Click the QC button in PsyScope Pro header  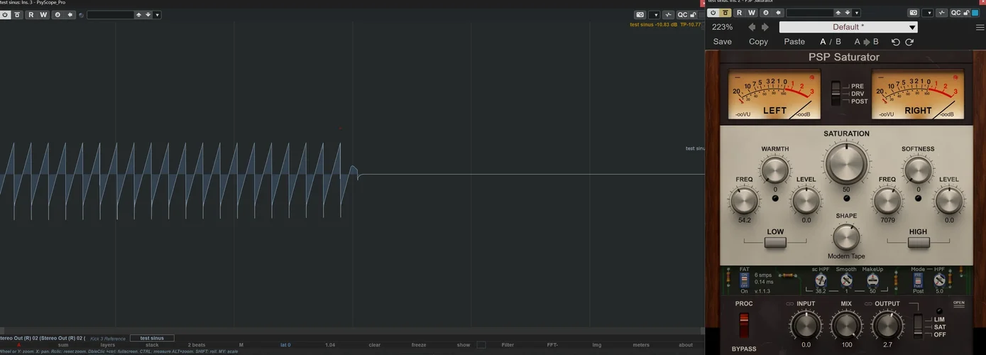(683, 15)
